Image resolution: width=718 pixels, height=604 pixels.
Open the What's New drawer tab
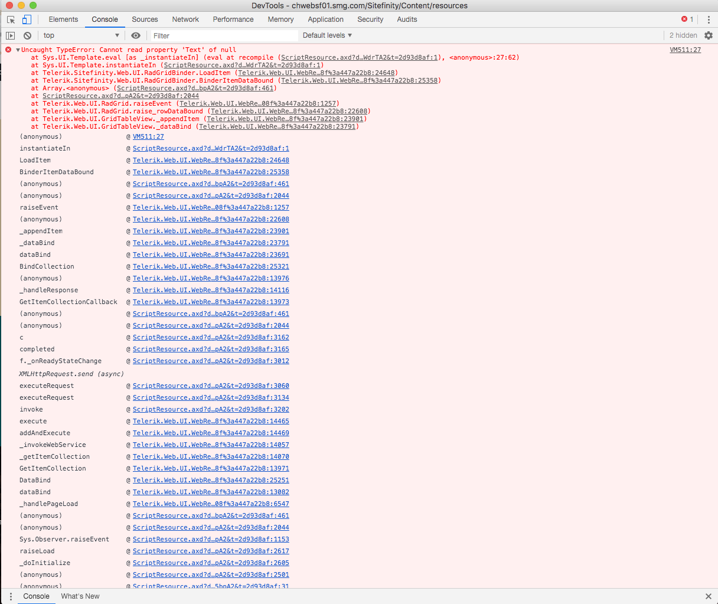point(80,596)
